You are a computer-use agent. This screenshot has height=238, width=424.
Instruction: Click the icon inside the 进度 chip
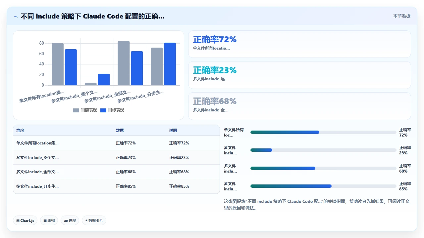[x=66, y=220]
